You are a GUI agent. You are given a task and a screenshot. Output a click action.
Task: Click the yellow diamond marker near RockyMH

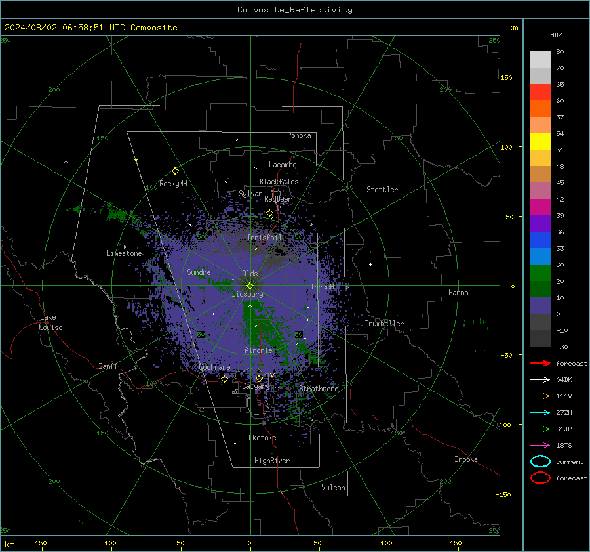[x=175, y=171]
